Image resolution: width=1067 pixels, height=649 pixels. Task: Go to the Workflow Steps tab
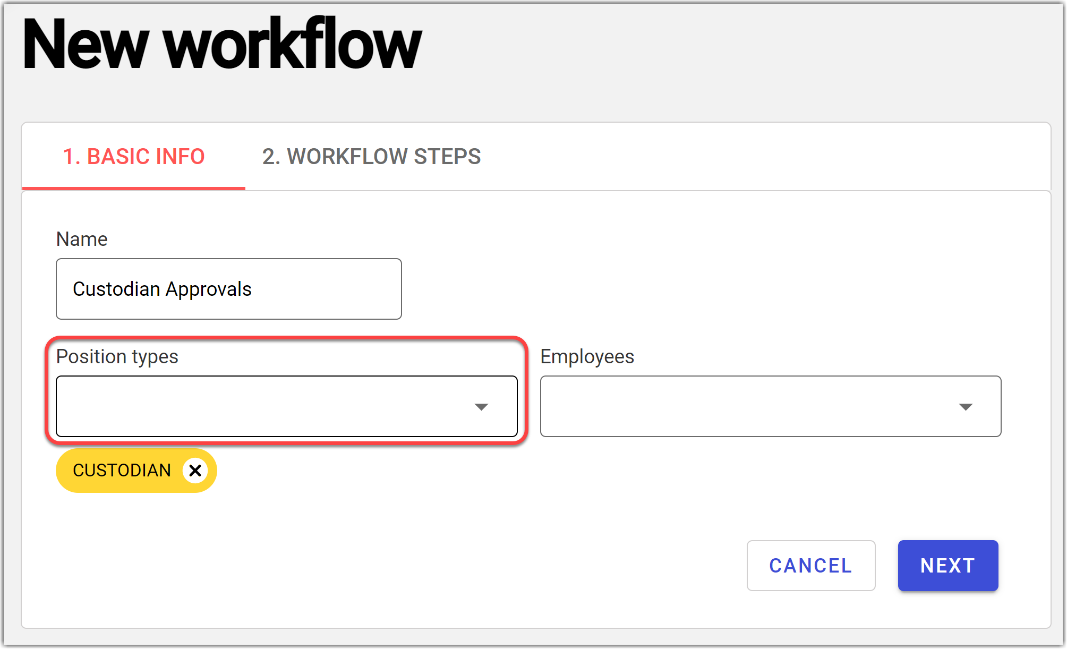click(x=371, y=157)
